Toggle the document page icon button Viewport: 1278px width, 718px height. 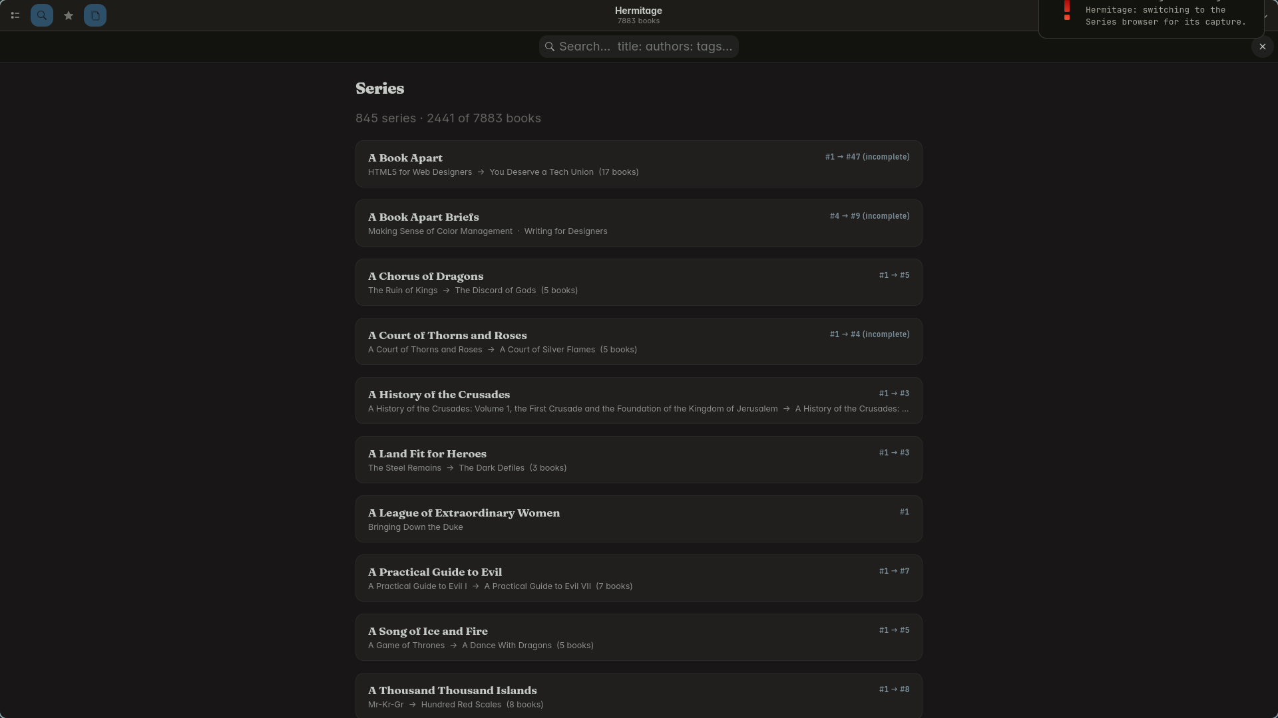click(95, 15)
